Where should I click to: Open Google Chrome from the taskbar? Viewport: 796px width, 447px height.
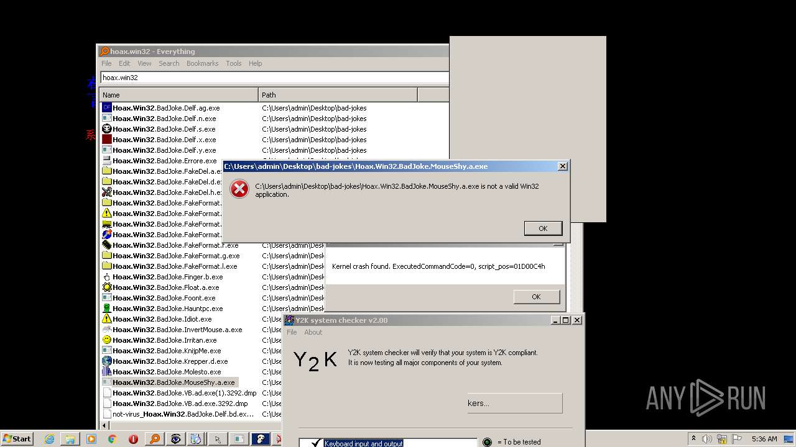pyautogui.click(x=113, y=439)
